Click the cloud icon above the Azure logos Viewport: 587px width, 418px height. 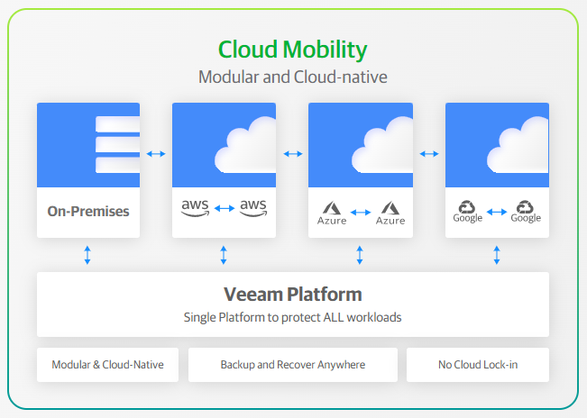[382, 145]
